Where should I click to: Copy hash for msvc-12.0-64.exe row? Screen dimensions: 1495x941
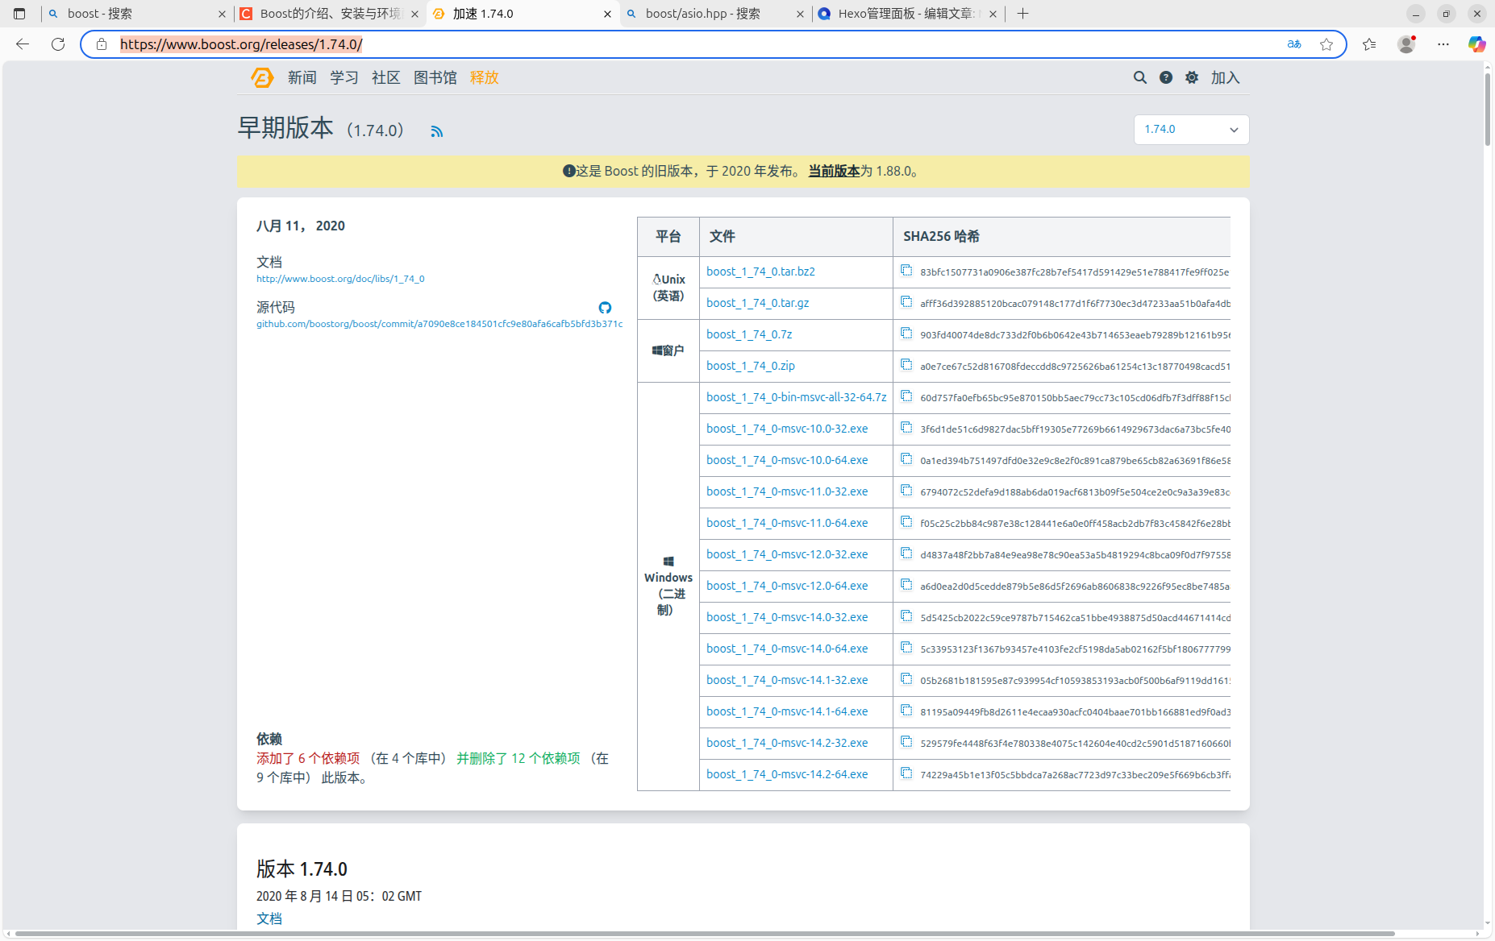(x=906, y=585)
